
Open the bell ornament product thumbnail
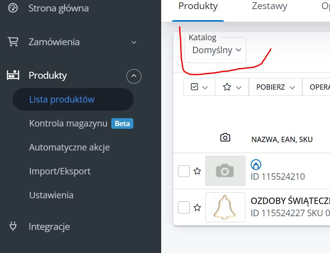[x=225, y=207]
